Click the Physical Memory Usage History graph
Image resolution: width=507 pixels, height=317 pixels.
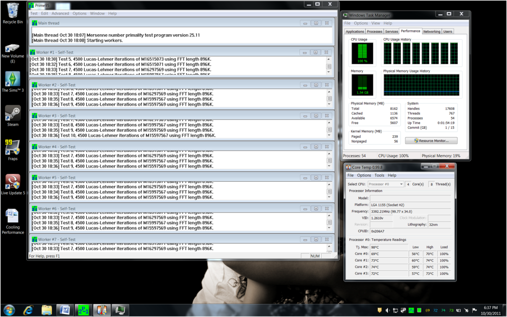point(421,85)
